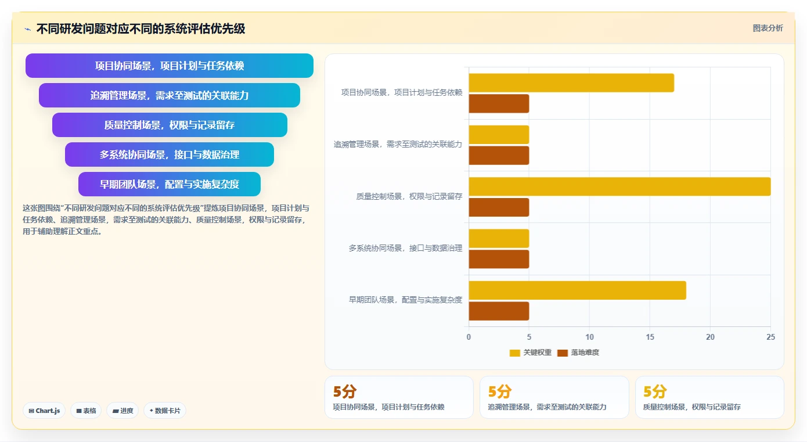Image resolution: width=807 pixels, height=442 pixels.
Task: Click yellow bar for 质量控制场景 in chart
Action: click(619, 186)
